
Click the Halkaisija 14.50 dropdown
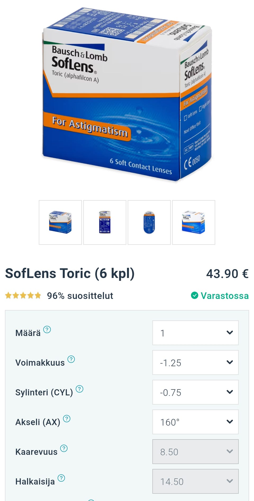(195, 481)
